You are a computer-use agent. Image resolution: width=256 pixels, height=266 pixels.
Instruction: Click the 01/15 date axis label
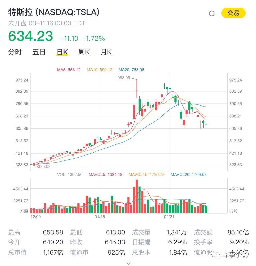pyautogui.click(x=100, y=217)
